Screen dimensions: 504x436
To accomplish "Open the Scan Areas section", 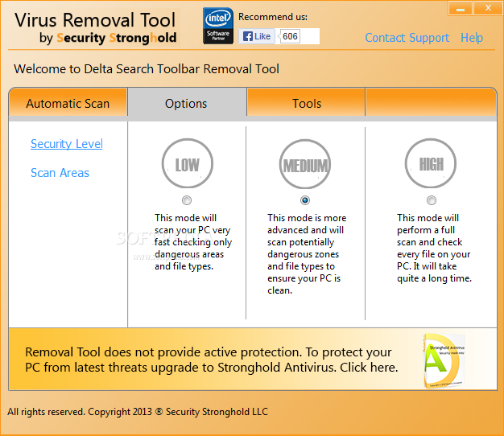I will pos(60,173).
